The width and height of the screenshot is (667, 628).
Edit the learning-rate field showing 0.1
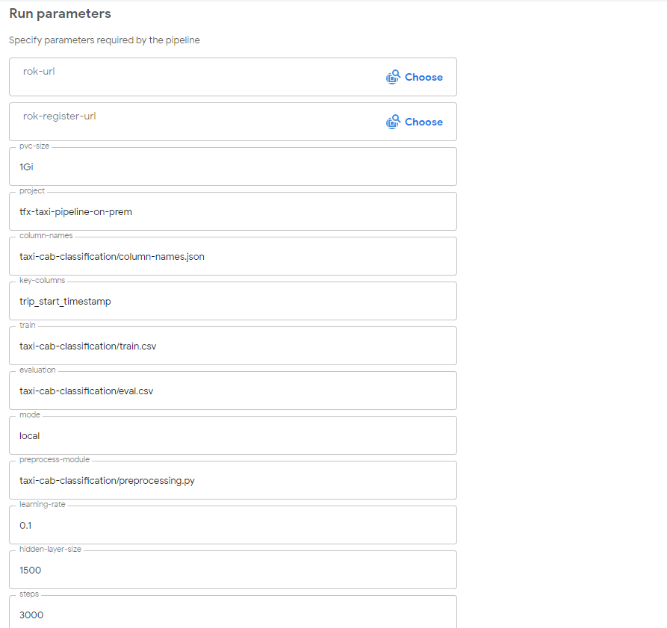point(233,525)
